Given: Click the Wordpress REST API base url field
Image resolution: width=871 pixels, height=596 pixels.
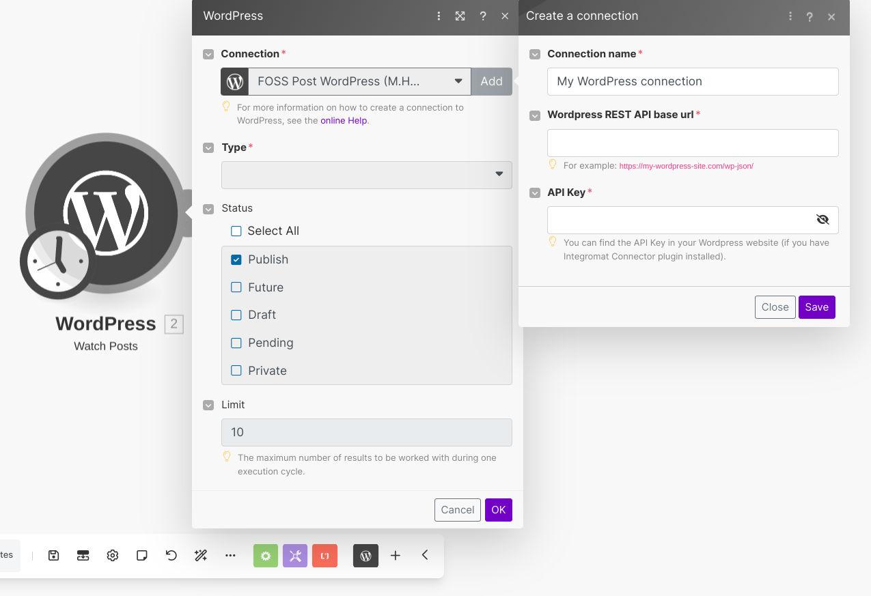Looking at the screenshot, I should [x=692, y=143].
